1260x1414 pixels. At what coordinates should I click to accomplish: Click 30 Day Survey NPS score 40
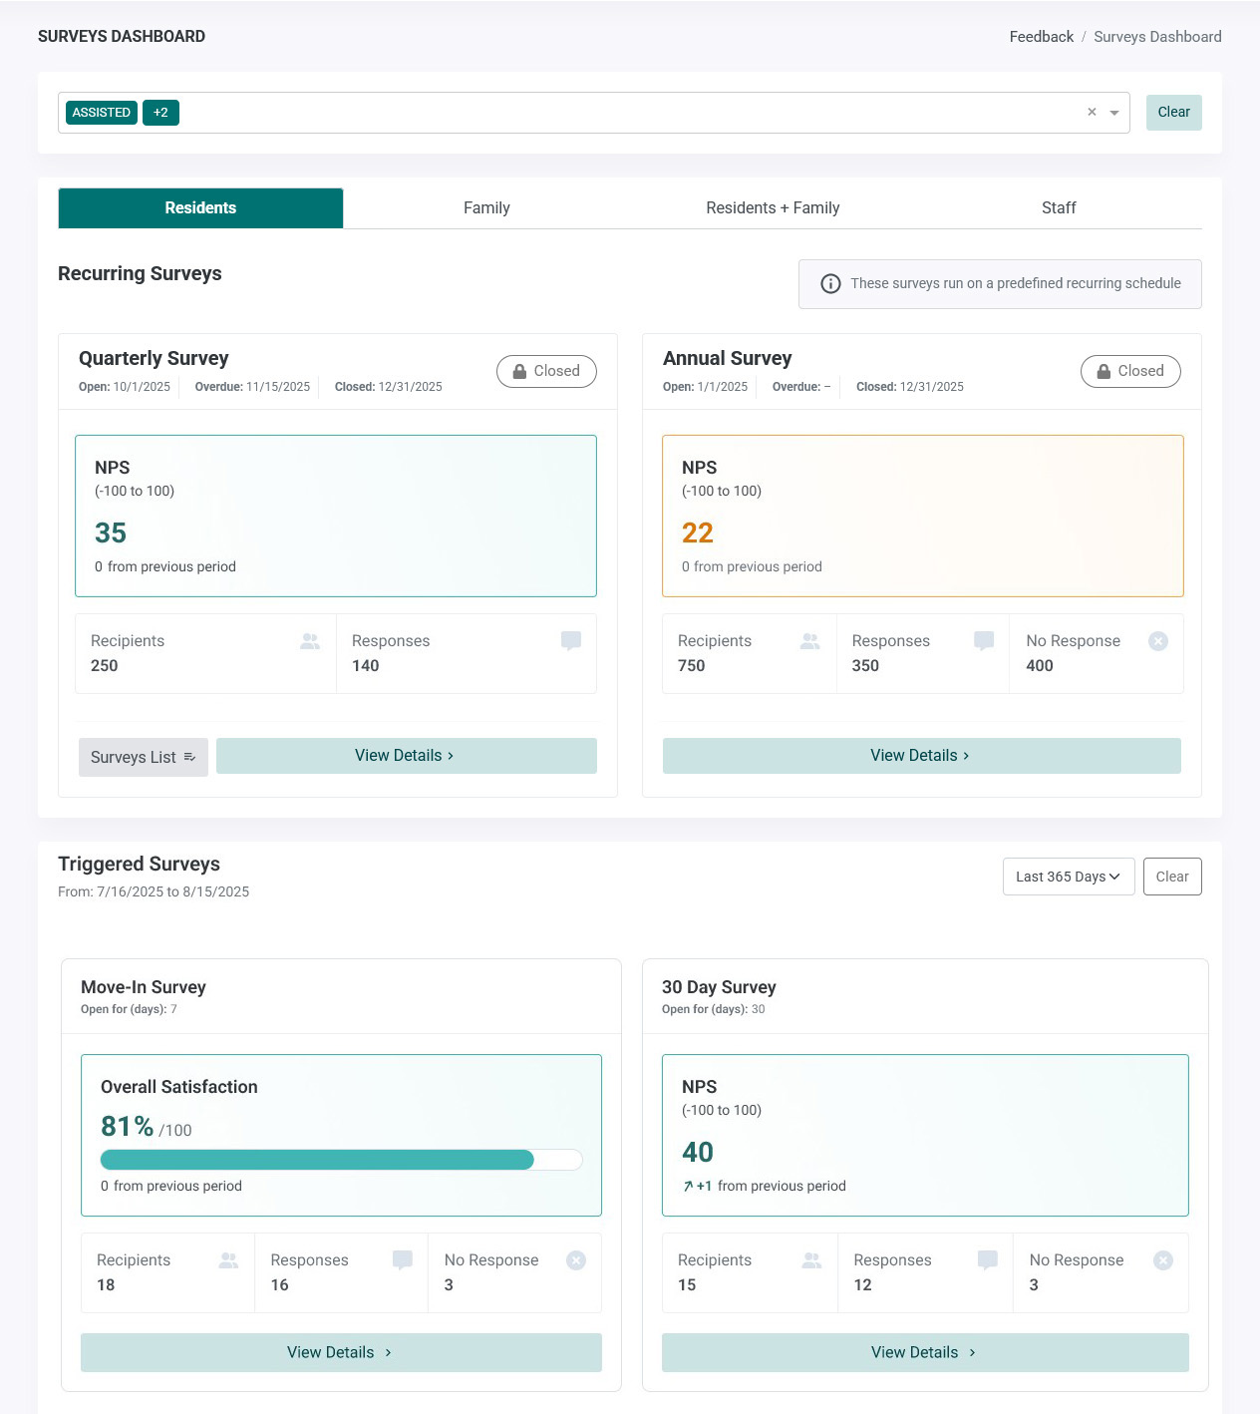(698, 1153)
